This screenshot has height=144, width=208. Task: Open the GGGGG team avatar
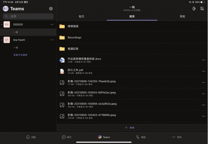(7, 24)
